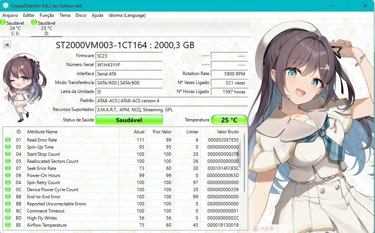The height and width of the screenshot is (233, 375).
Task: Click the Reallocated Sectors Count status orb
Action: 8,161
